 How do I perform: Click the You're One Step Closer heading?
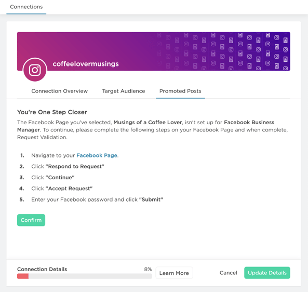52,112
